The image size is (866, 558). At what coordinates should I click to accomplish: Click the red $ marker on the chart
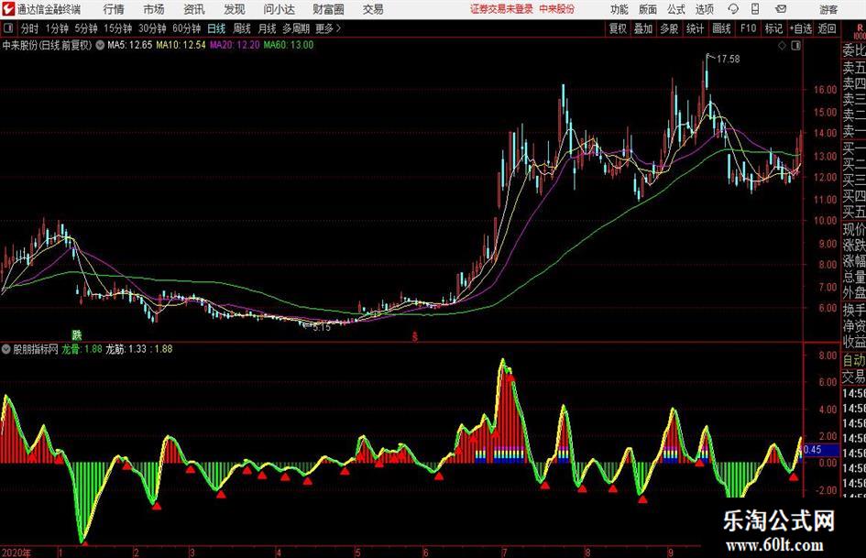(x=415, y=336)
